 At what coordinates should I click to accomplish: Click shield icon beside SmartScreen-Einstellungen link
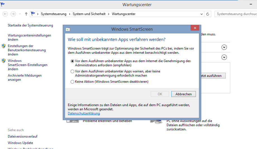click(x=4, y=61)
